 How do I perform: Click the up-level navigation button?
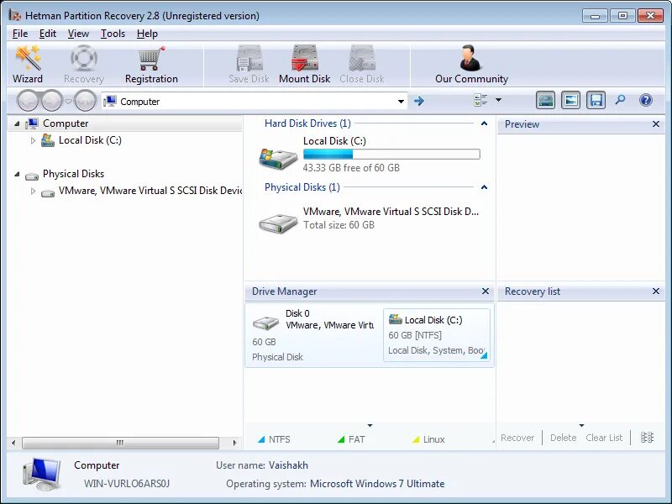coord(85,101)
